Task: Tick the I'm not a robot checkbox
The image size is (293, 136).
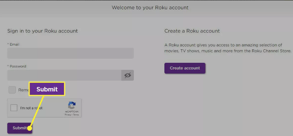Action: [14, 108]
